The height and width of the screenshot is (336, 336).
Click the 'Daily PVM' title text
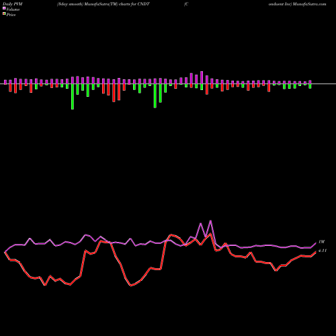[13, 4]
